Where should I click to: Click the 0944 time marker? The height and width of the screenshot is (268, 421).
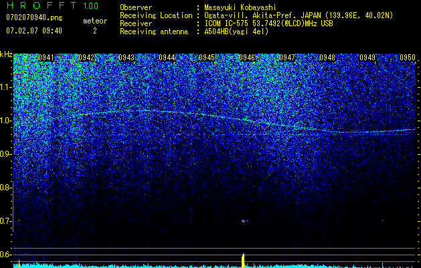tap(167, 58)
